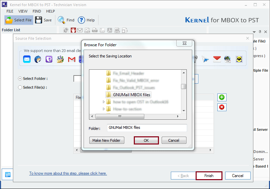The height and width of the screenshot is (189, 270).
Task: Click the EML export icon
Action: coord(87,30)
